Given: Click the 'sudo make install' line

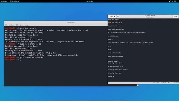Looking at the screenshot, I should [x=114, y=53].
